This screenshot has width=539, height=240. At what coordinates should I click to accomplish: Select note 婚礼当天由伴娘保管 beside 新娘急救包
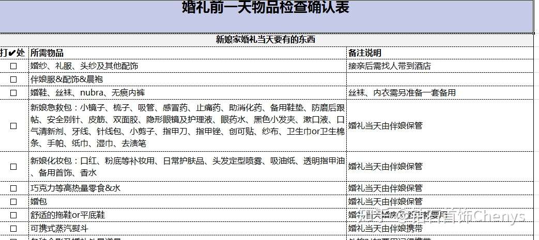[x=440, y=125]
